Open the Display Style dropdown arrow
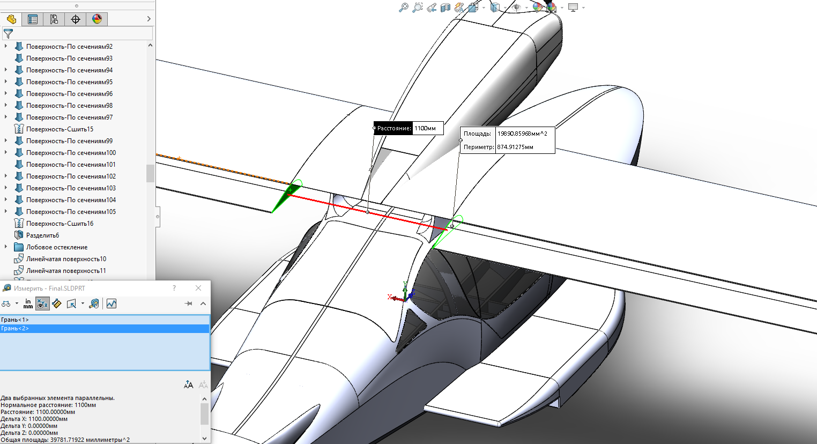 [504, 8]
